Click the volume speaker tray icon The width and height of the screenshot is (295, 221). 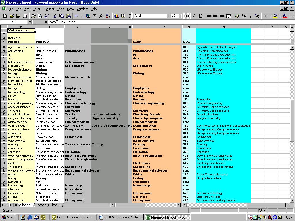pos(265,217)
